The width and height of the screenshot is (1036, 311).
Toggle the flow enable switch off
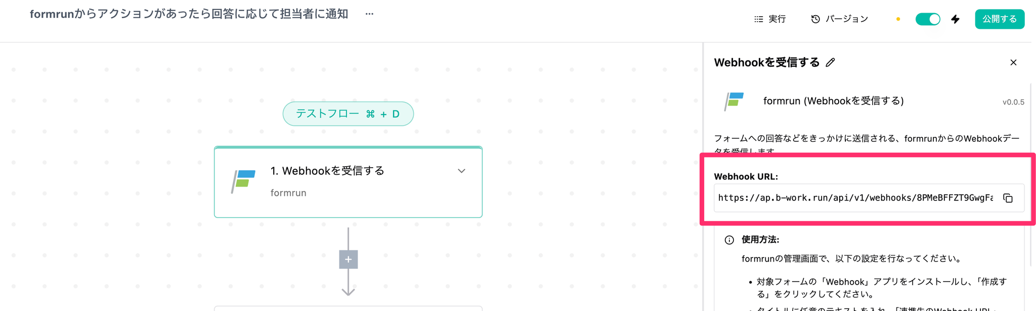[x=928, y=19]
